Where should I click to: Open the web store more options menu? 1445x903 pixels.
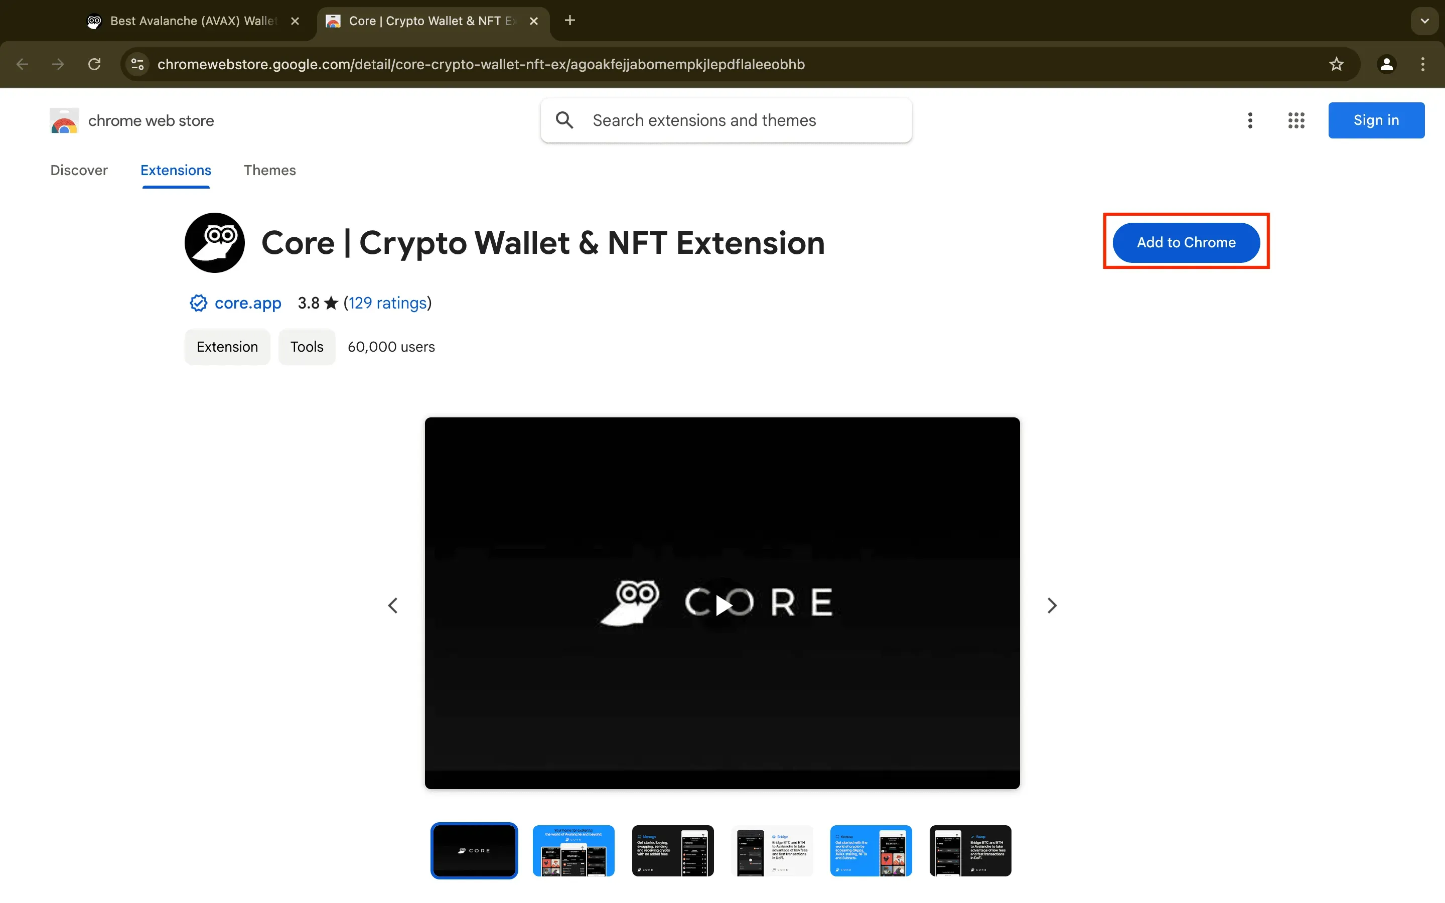[1250, 120]
